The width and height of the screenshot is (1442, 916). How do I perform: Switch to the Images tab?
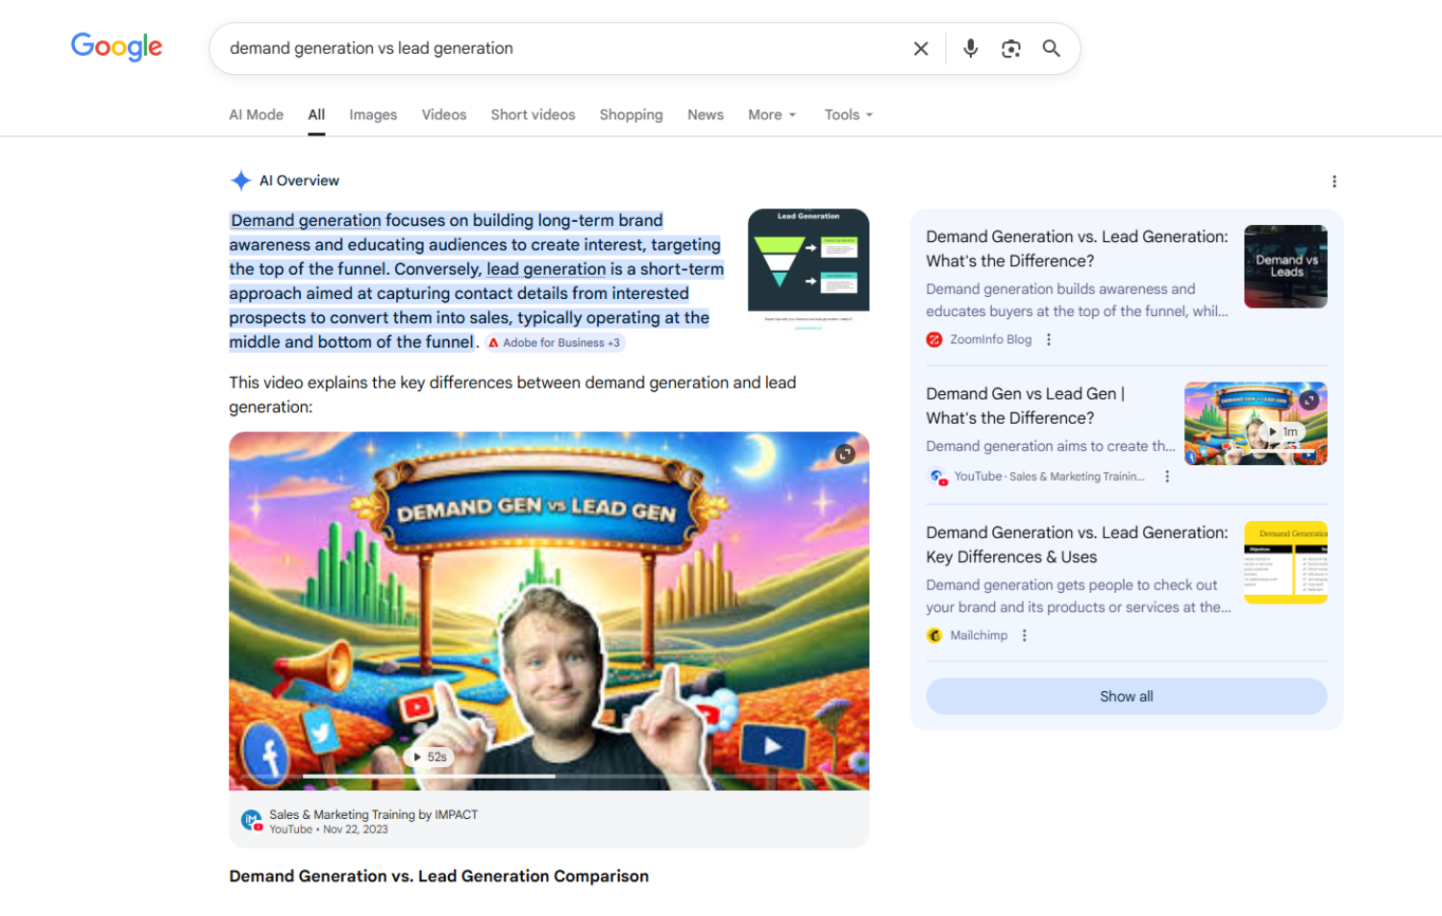373,115
